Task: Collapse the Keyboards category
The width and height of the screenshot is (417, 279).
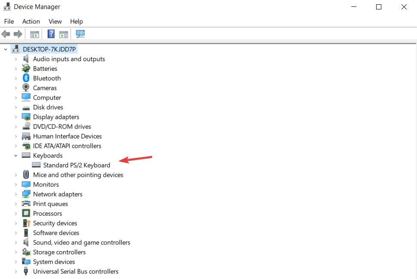Action: (16, 155)
